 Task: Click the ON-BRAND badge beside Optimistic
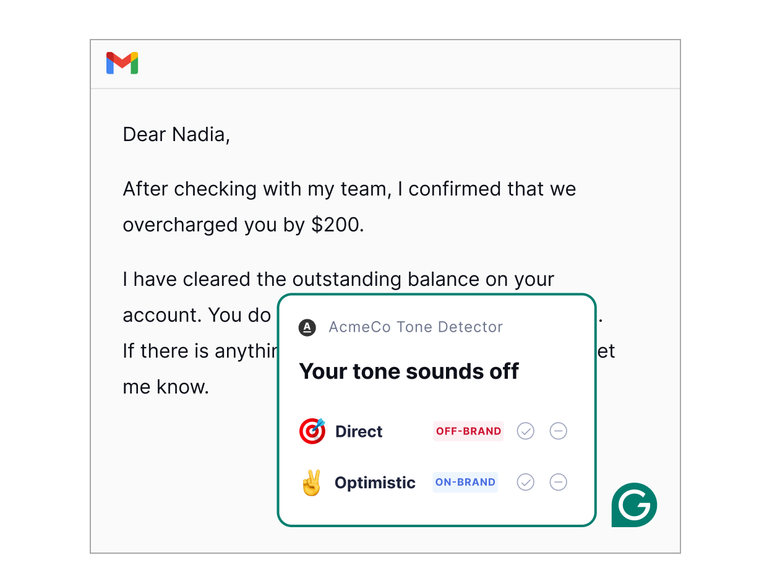click(x=465, y=482)
